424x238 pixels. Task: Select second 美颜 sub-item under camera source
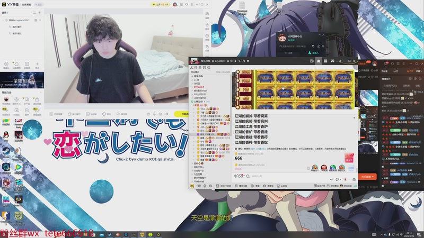click(x=15, y=33)
